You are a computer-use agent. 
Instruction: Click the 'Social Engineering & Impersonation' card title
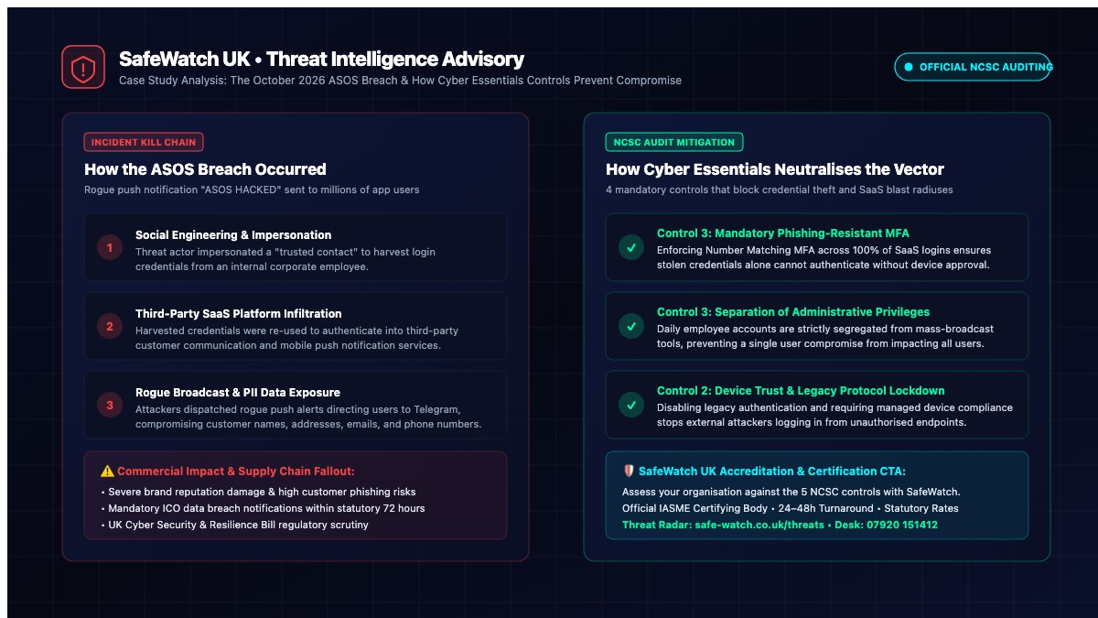coord(233,235)
